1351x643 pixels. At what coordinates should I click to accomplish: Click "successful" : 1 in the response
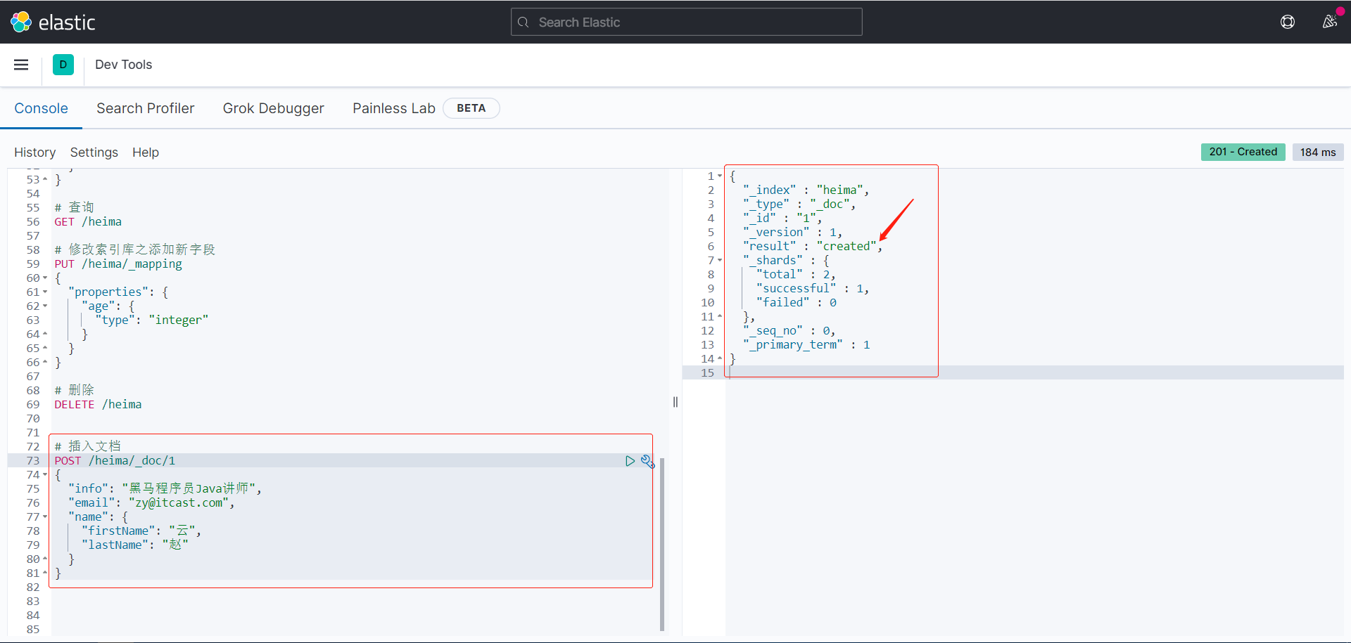[x=813, y=289]
